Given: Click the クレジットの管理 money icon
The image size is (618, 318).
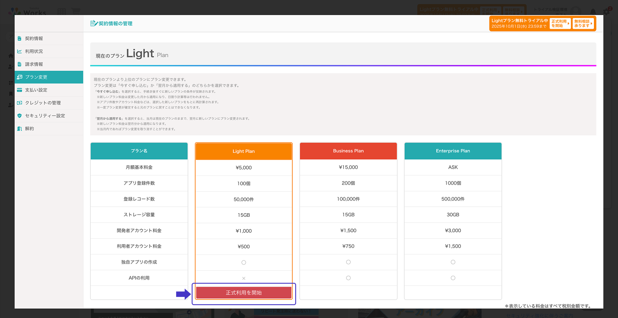Looking at the screenshot, I should tap(19, 103).
